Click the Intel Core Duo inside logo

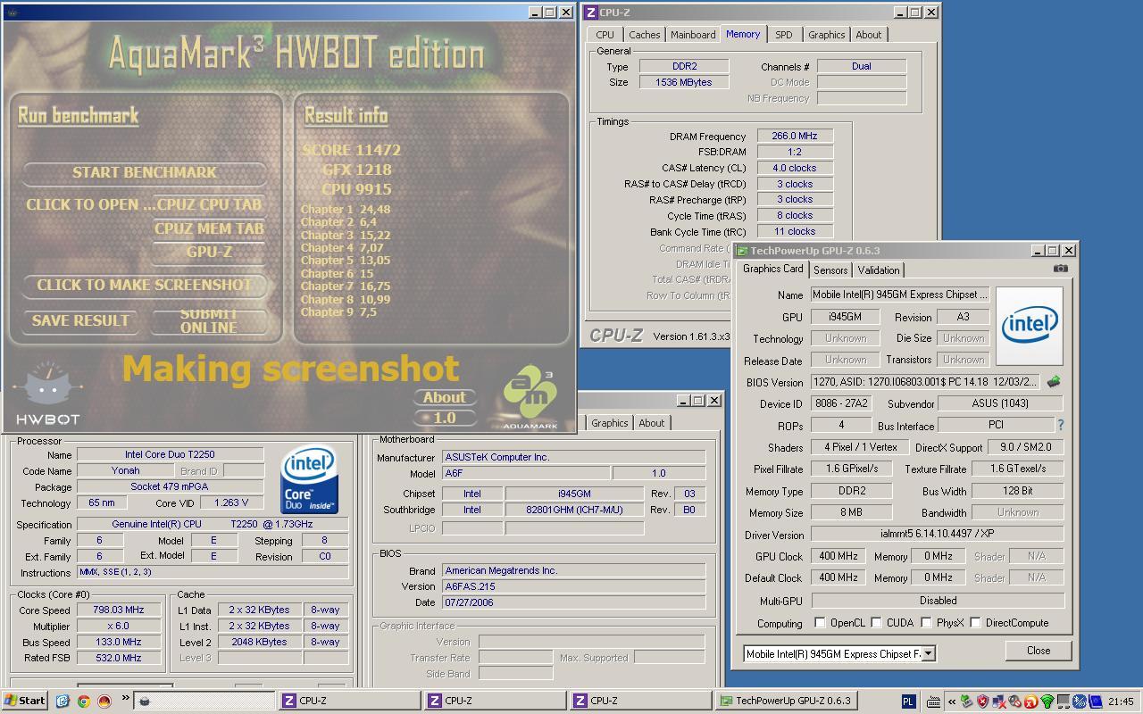coord(309,481)
